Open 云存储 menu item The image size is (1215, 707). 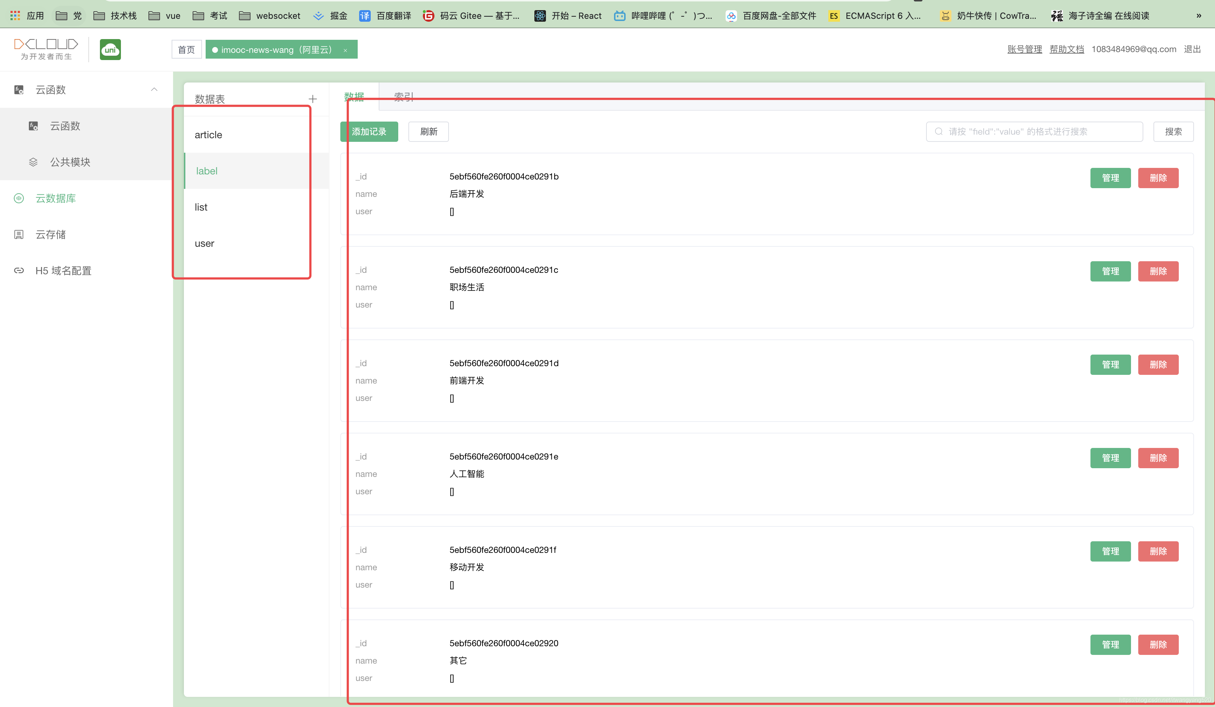click(86, 235)
